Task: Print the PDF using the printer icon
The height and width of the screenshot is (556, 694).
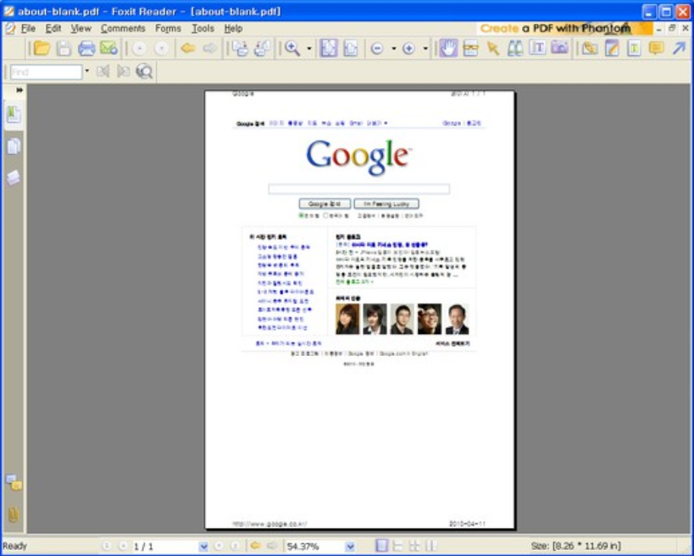Action: click(86, 47)
